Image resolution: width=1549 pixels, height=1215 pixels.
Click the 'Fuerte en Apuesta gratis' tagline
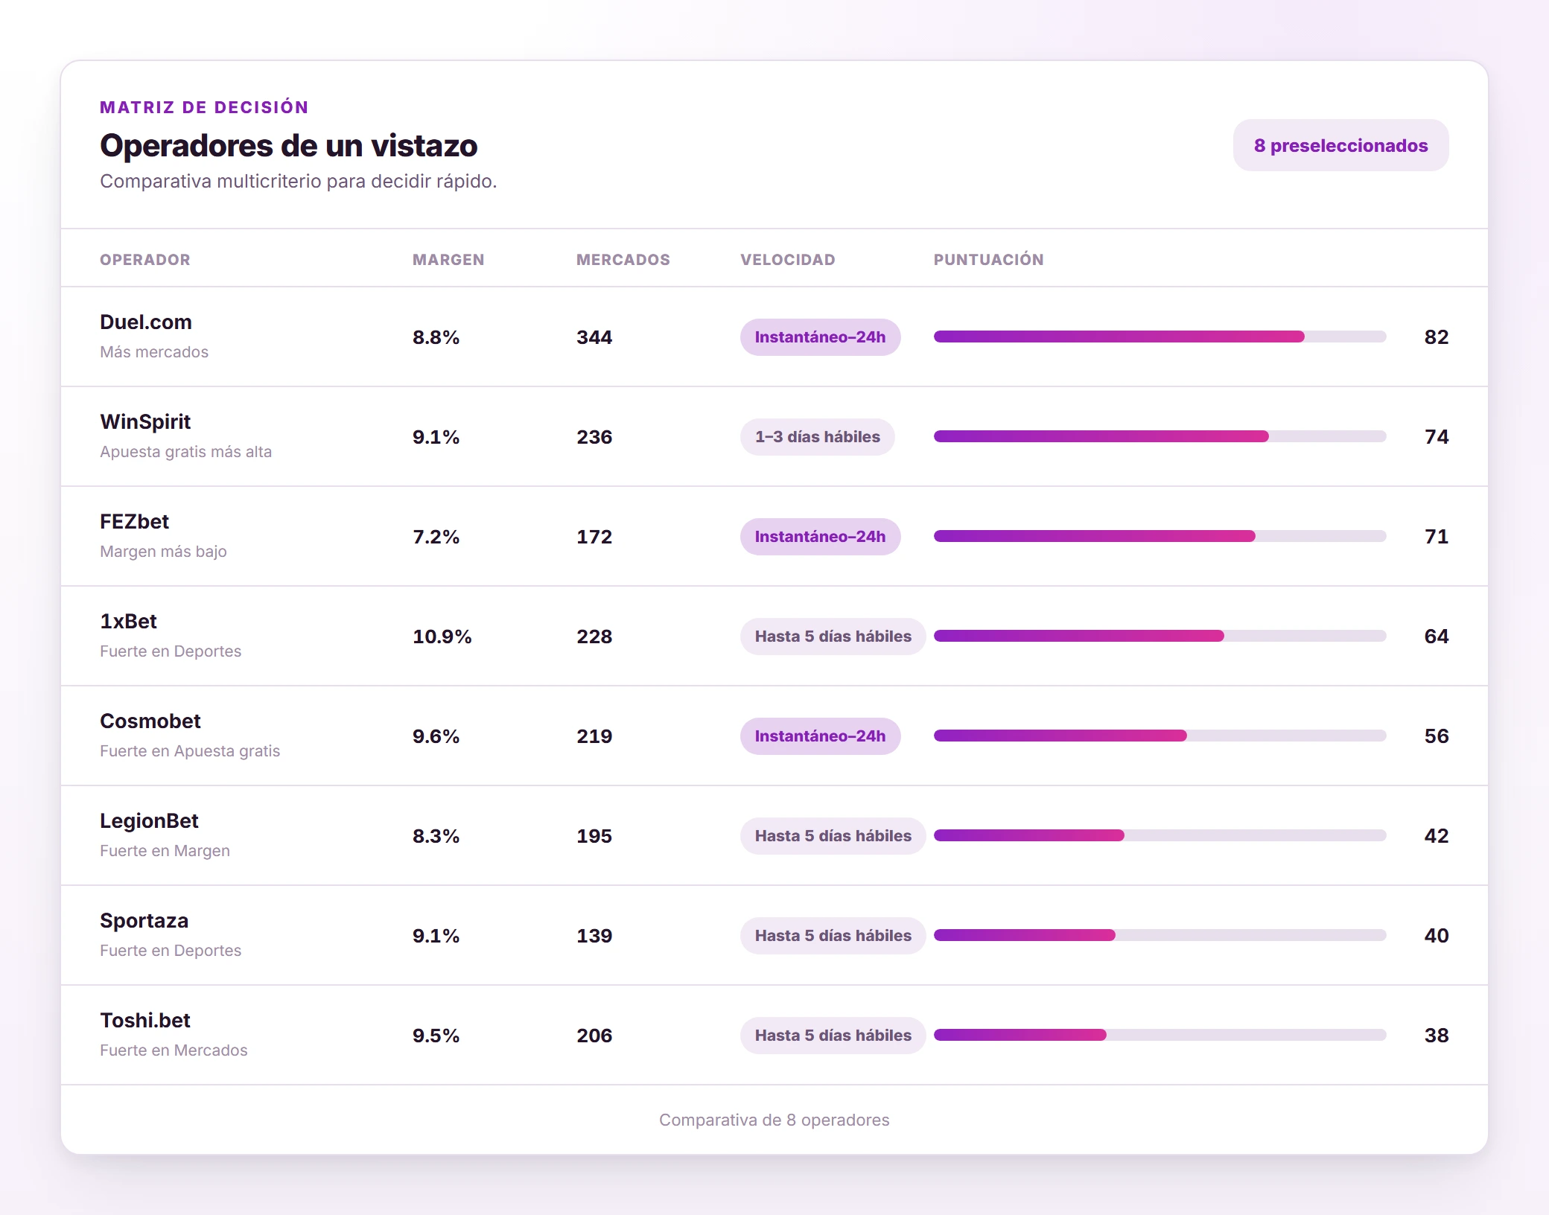click(x=190, y=751)
